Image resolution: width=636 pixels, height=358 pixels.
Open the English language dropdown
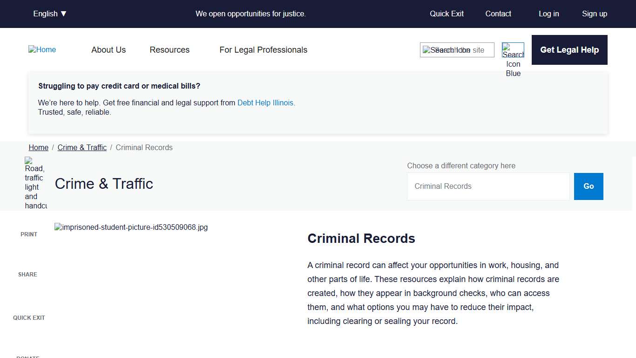pyautogui.click(x=50, y=14)
